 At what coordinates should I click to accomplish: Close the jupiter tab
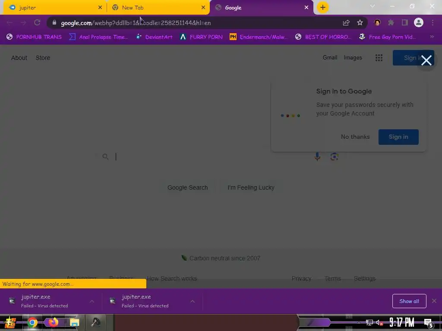click(100, 8)
